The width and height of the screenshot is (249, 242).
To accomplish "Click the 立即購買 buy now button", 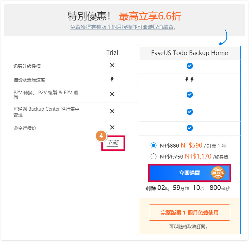I will coord(190,173).
